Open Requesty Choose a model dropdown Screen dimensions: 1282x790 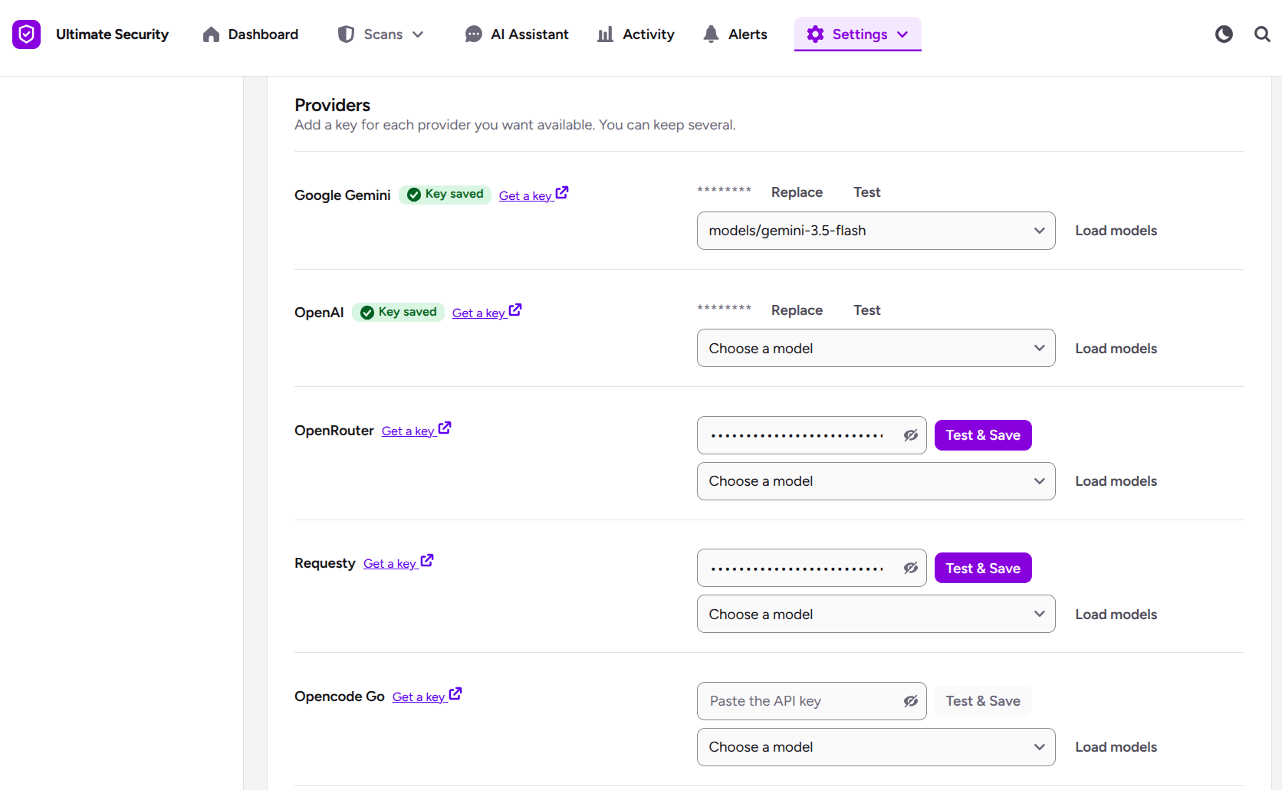tap(876, 614)
